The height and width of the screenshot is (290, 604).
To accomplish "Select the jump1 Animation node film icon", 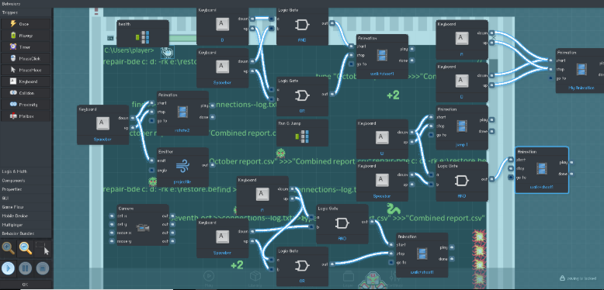I will [461, 126].
